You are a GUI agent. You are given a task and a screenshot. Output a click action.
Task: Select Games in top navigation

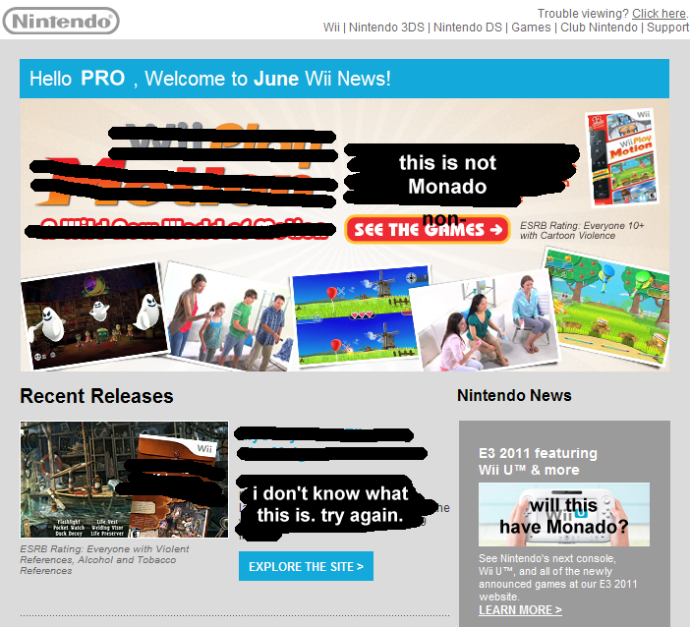tap(531, 28)
